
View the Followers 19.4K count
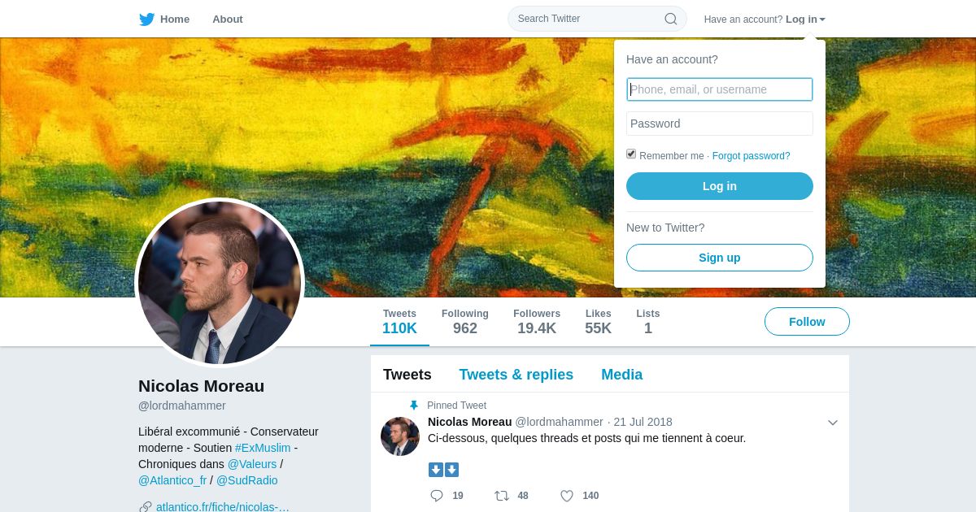tap(537, 322)
